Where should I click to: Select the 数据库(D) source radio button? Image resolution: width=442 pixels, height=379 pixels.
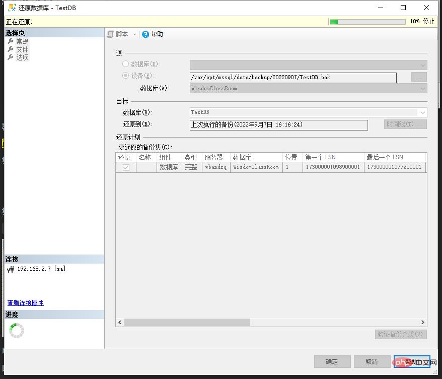click(125, 65)
